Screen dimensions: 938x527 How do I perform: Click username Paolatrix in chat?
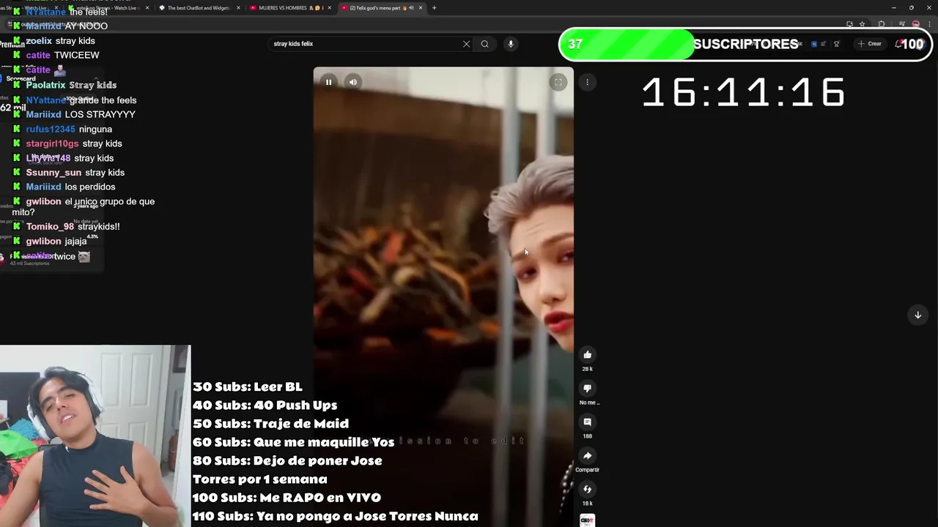click(x=45, y=86)
